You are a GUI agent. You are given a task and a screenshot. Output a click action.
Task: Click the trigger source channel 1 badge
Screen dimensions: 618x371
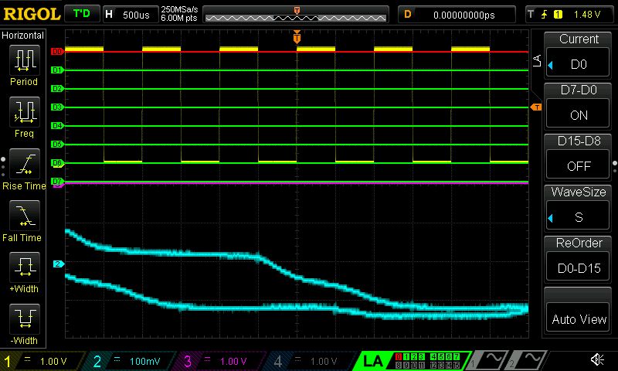(558, 15)
